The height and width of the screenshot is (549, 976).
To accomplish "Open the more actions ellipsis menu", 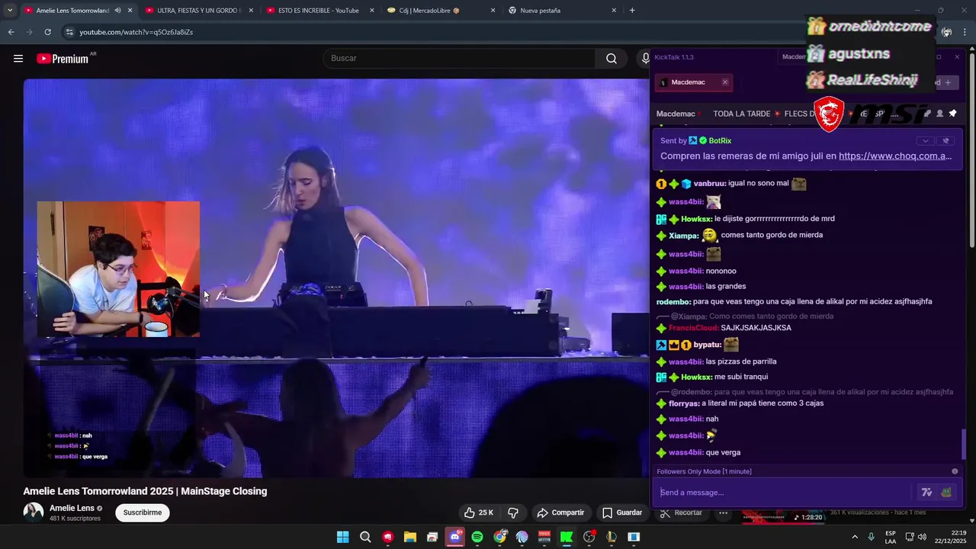I will pyautogui.click(x=724, y=512).
